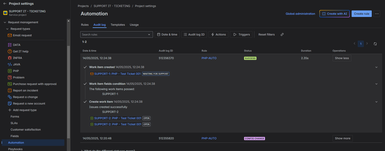
Task: Collapse the Request management section
Action: tap(5, 22)
